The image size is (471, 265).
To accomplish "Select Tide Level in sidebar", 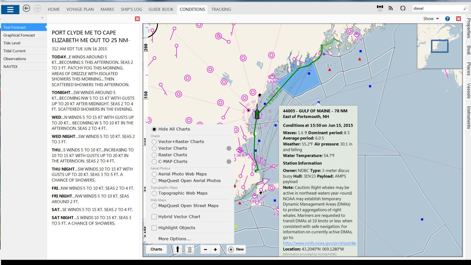I will (24, 43).
